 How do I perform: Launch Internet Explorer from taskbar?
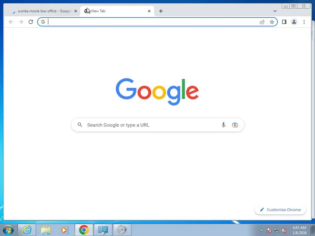click(x=27, y=230)
